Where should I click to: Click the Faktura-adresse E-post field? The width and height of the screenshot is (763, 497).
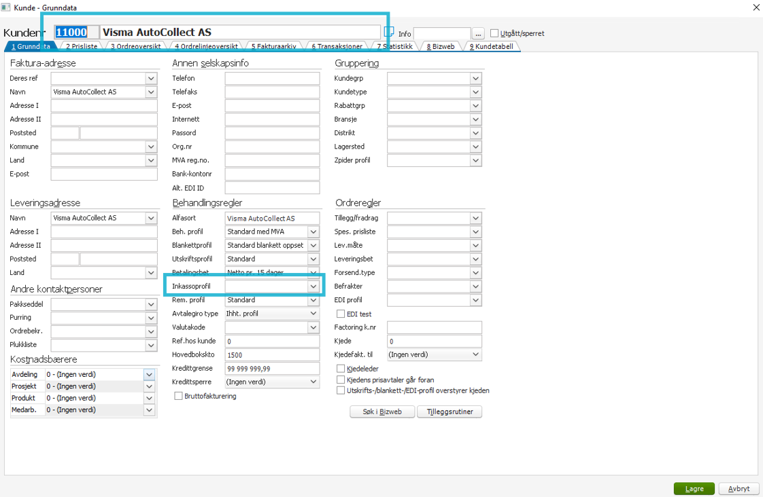[104, 174]
